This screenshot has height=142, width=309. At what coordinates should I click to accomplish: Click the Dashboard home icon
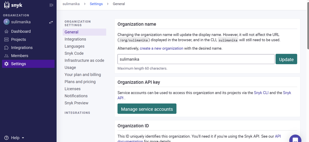tap(6, 31)
